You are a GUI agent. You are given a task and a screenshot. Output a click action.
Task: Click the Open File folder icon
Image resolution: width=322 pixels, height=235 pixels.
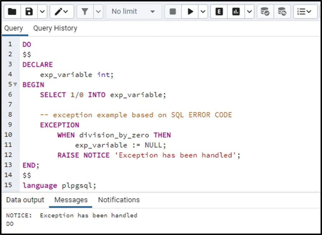[12, 12]
